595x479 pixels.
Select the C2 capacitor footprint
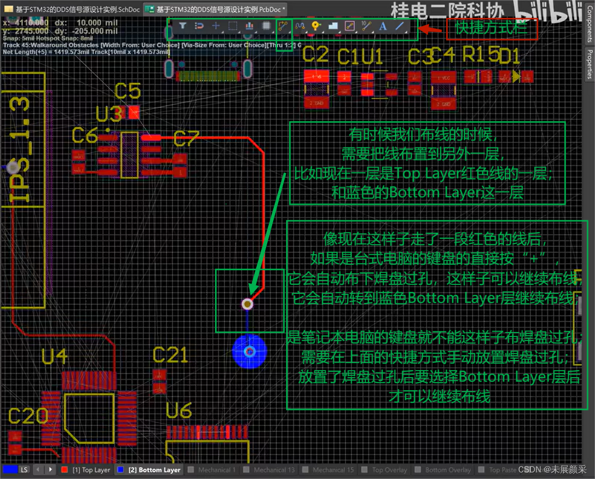coord(316,89)
